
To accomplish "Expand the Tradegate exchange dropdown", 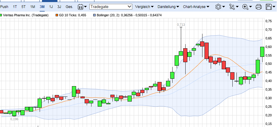I will [111, 7].
